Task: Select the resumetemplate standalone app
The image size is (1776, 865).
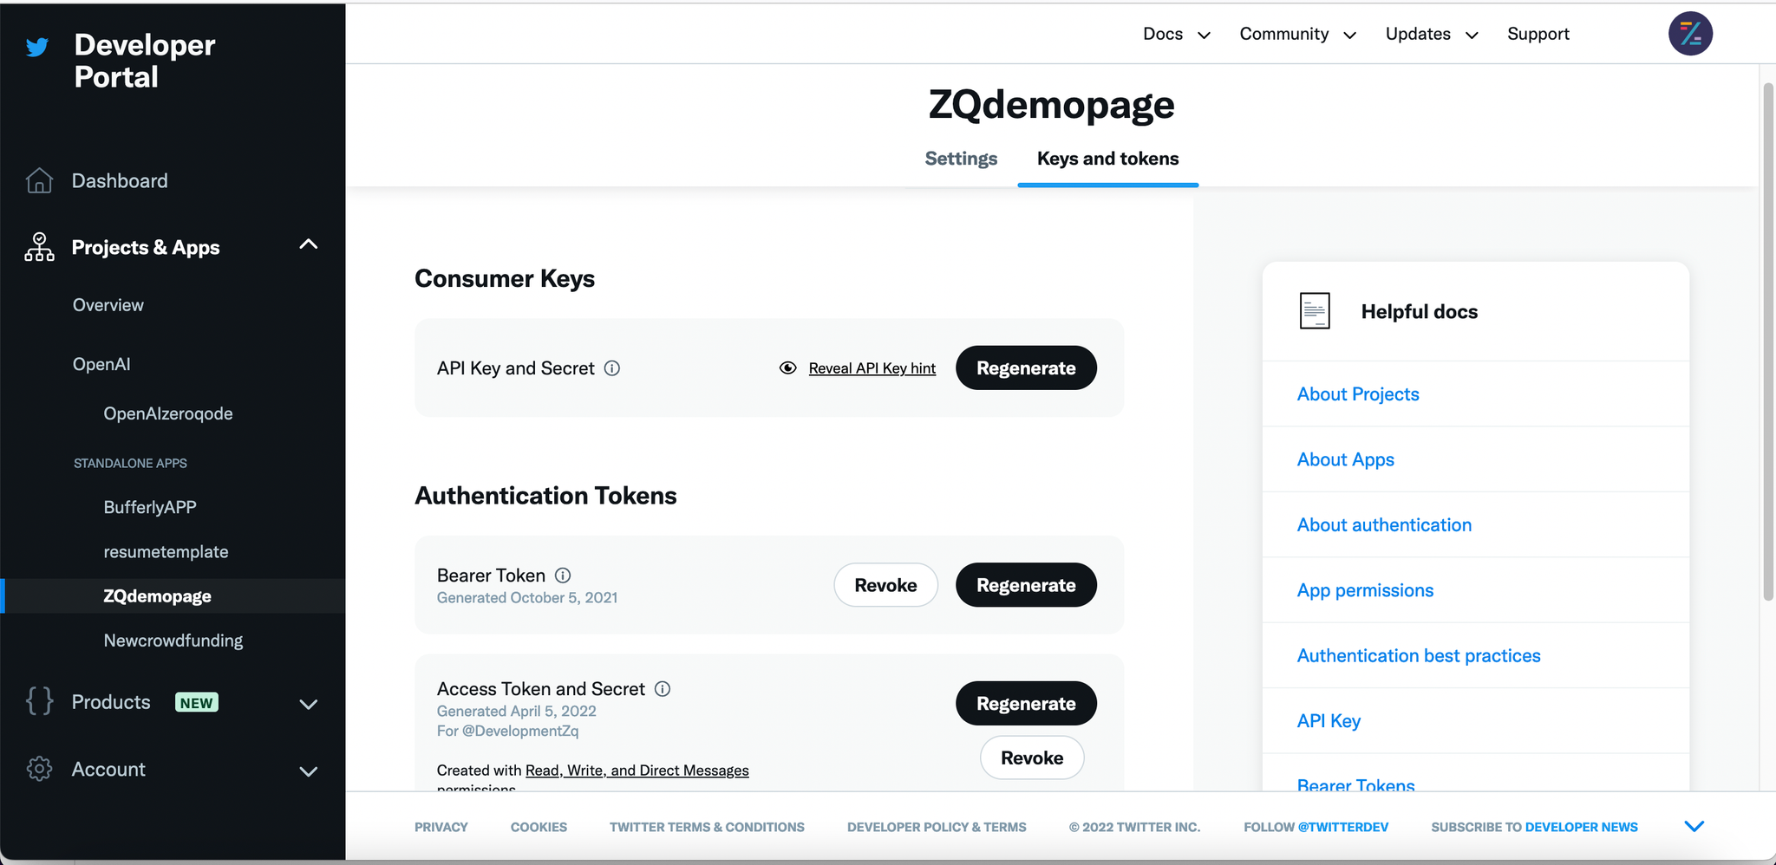Action: [166, 552]
